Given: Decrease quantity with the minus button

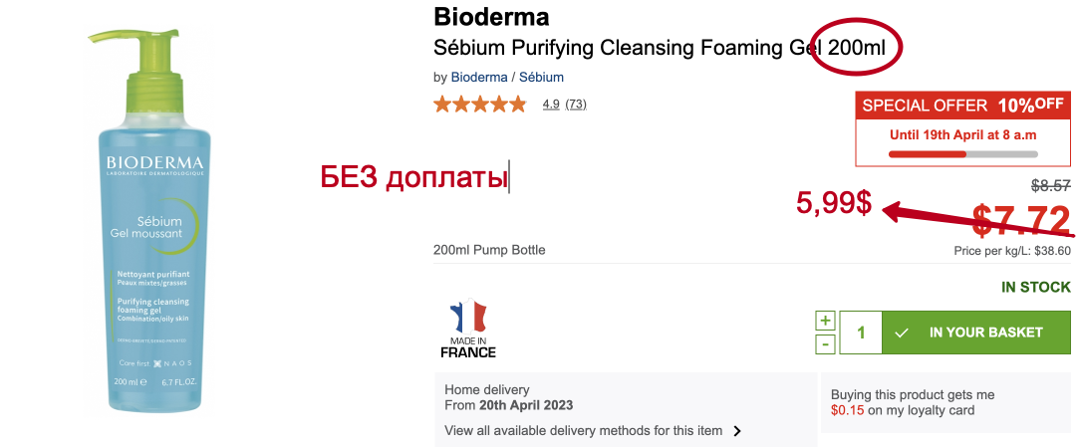Looking at the screenshot, I should tap(825, 344).
